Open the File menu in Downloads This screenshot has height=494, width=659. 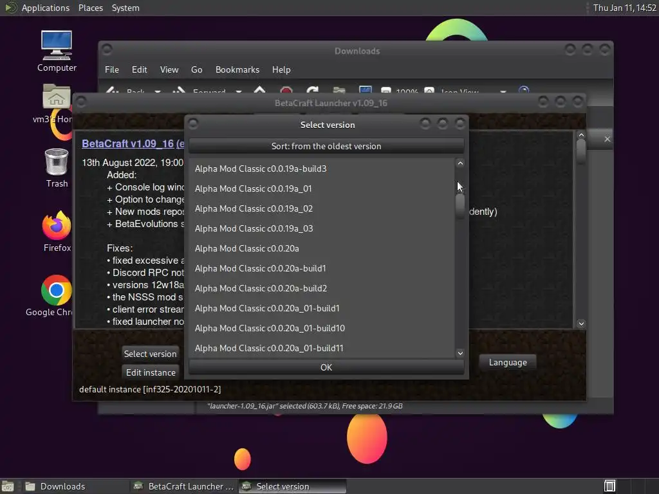tap(112, 69)
